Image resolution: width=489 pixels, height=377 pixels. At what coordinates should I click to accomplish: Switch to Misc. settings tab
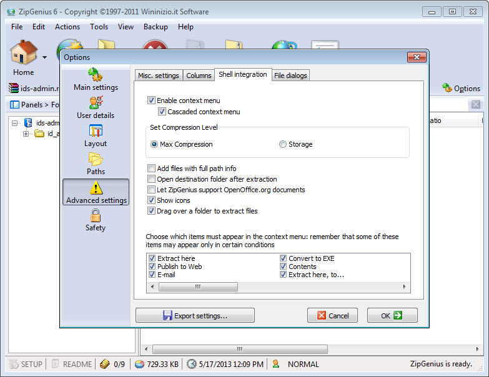click(159, 76)
